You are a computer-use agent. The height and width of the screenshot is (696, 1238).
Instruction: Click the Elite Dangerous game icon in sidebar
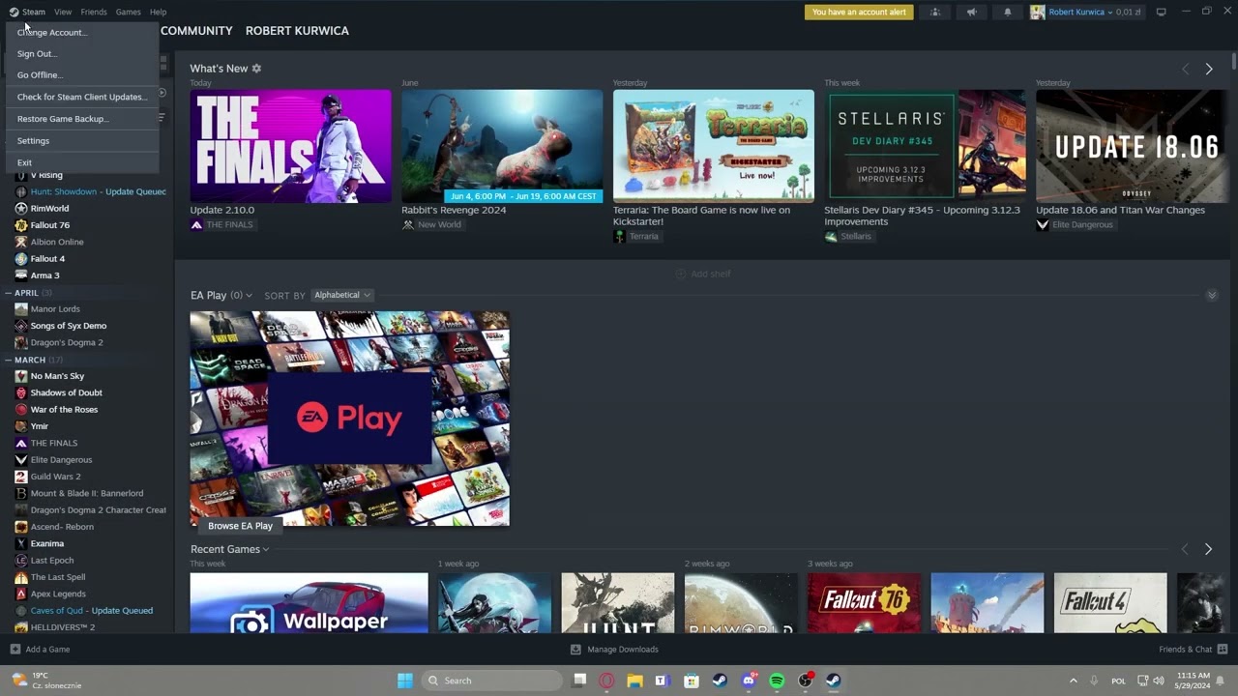point(21,460)
